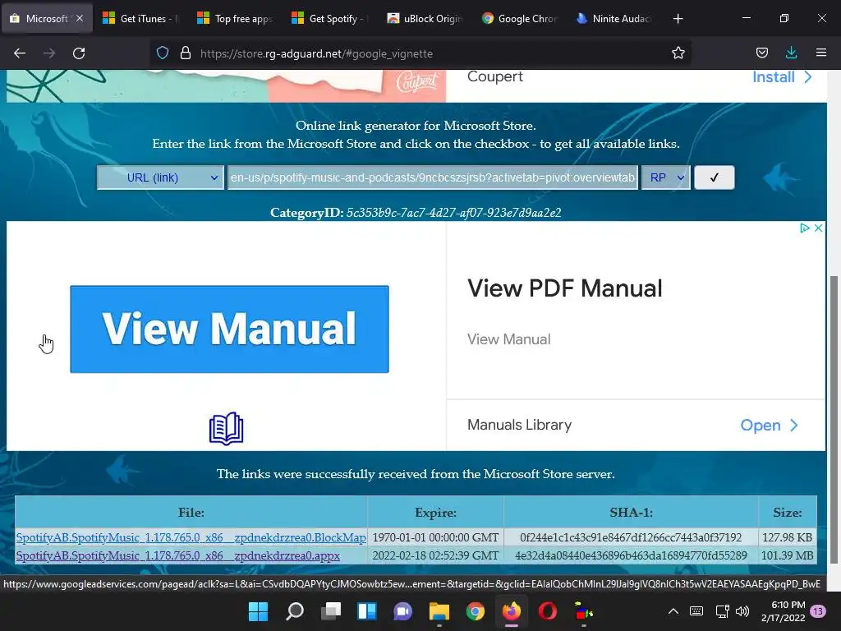Click the forward navigation arrow
This screenshot has height=631, width=841.
click(x=49, y=53)
